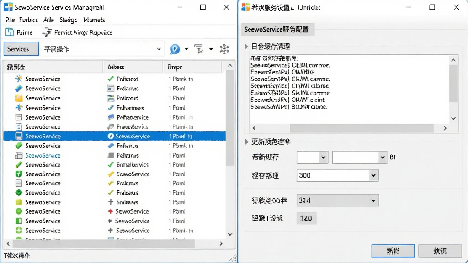The width and height of the screenshot is (468, 263).
Task: Open the last menu right of Stedg:
Action: [94, 20]
